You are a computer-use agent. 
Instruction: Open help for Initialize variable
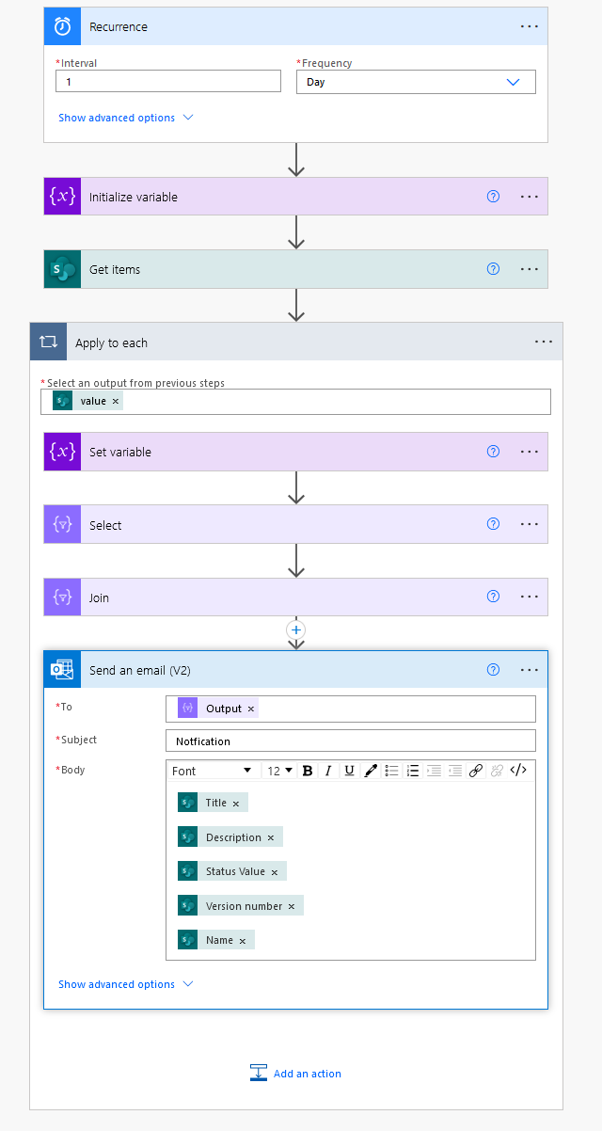coord(493,197)
